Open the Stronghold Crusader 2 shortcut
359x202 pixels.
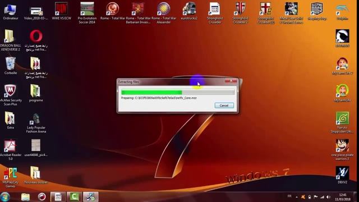(x=240, y=13)
